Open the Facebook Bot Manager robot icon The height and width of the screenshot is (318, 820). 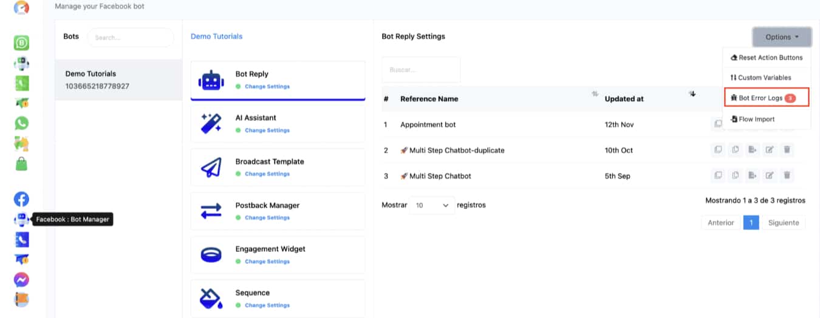[21, 219]
